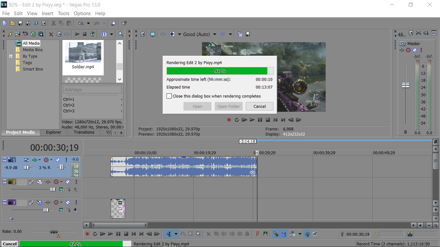This screenshot has width=440, height=247.
Task: Open the Insert menu
Action: (x=48, y=13)
